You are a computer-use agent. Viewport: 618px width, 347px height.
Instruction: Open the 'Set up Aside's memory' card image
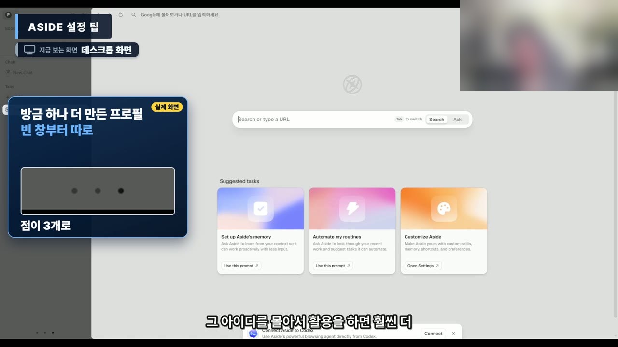click(261, 209)
